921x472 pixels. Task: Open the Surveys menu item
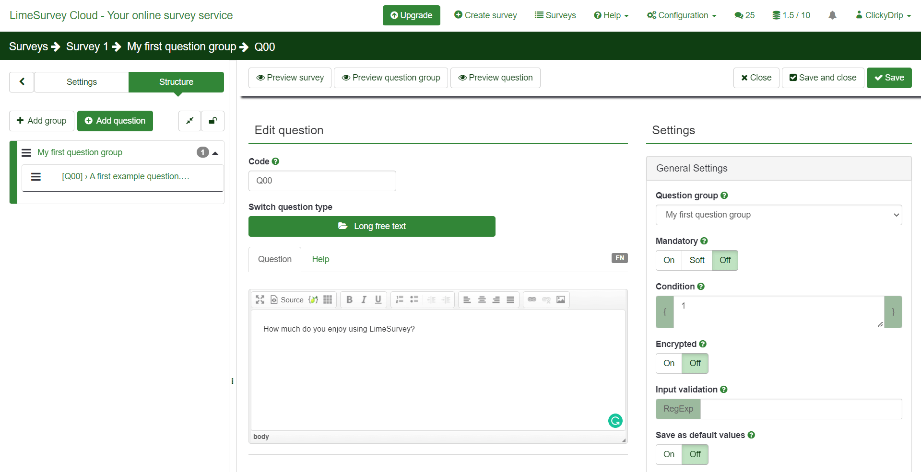(x=555, y=15)
